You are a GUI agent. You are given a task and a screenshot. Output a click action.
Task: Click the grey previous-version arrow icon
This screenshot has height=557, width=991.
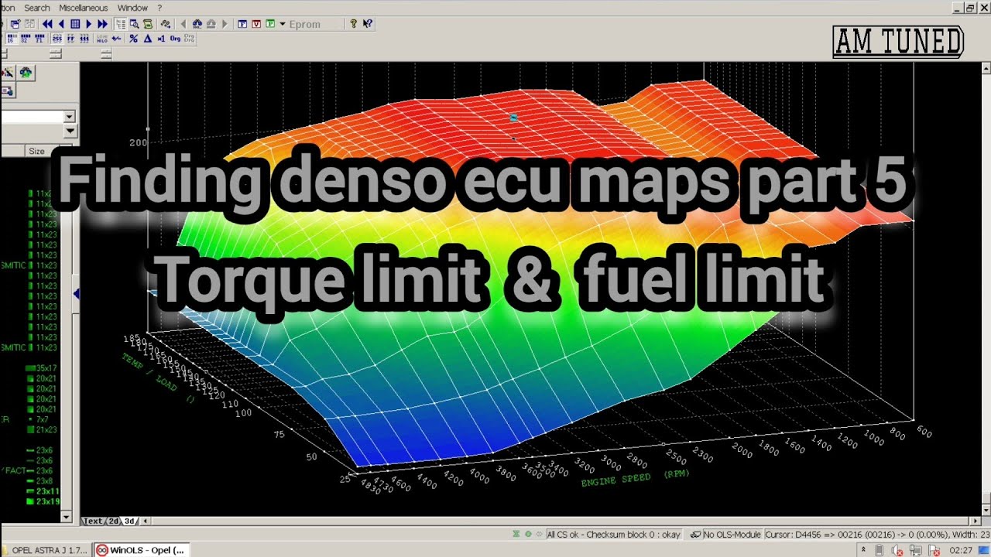coord(183,24)
